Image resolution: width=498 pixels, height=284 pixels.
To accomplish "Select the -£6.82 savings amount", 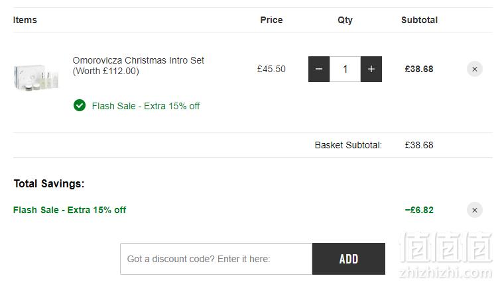I will coord(419,210).
